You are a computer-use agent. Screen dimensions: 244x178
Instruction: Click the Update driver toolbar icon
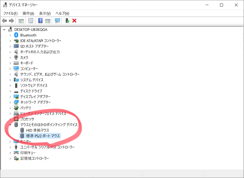[67, 21]
